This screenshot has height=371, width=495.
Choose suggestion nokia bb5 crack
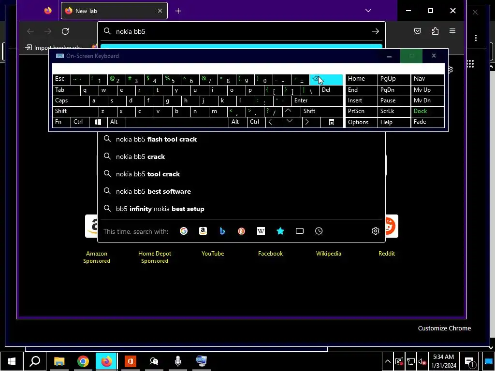(x=242, y=157)
